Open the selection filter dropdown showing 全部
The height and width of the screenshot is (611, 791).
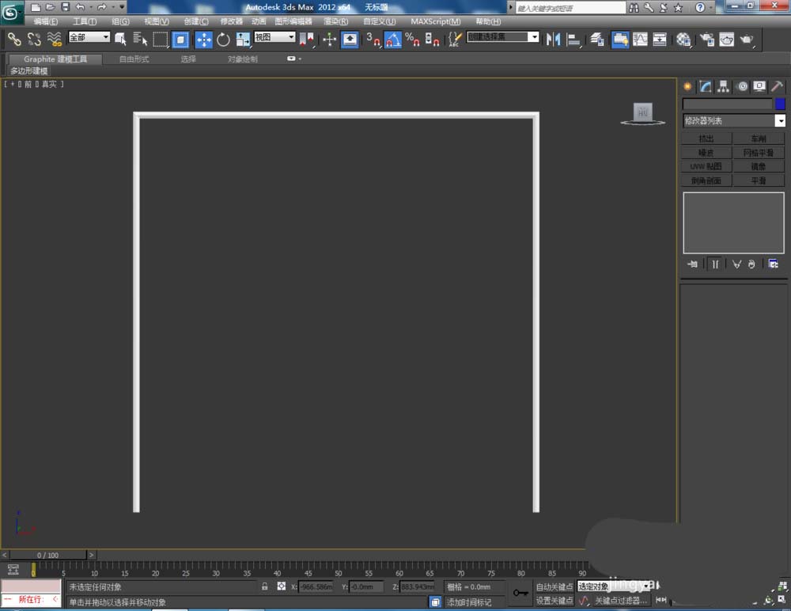tap(89, 37)
